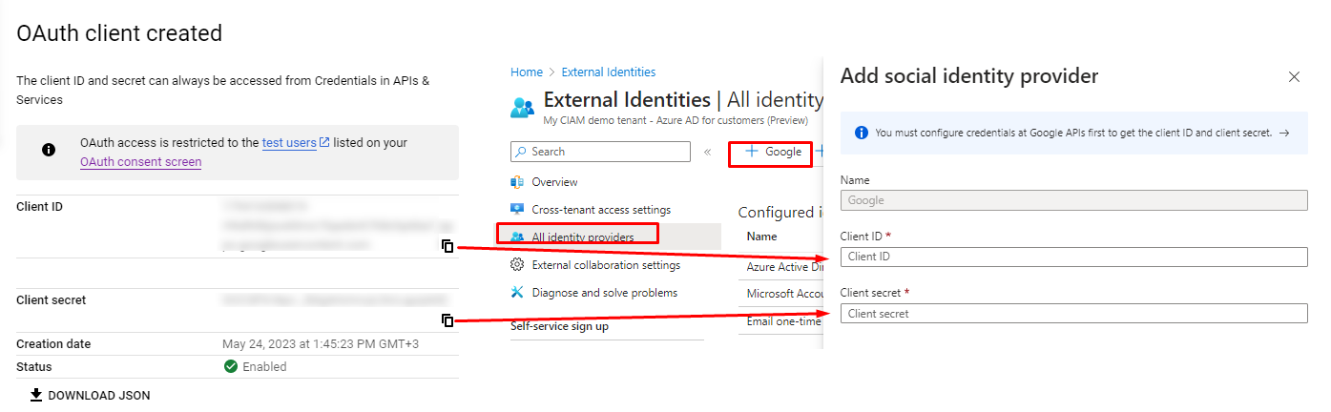Click the green Enabled status checkmark
Screen dimensions: 1331x412
pos(230,366)
